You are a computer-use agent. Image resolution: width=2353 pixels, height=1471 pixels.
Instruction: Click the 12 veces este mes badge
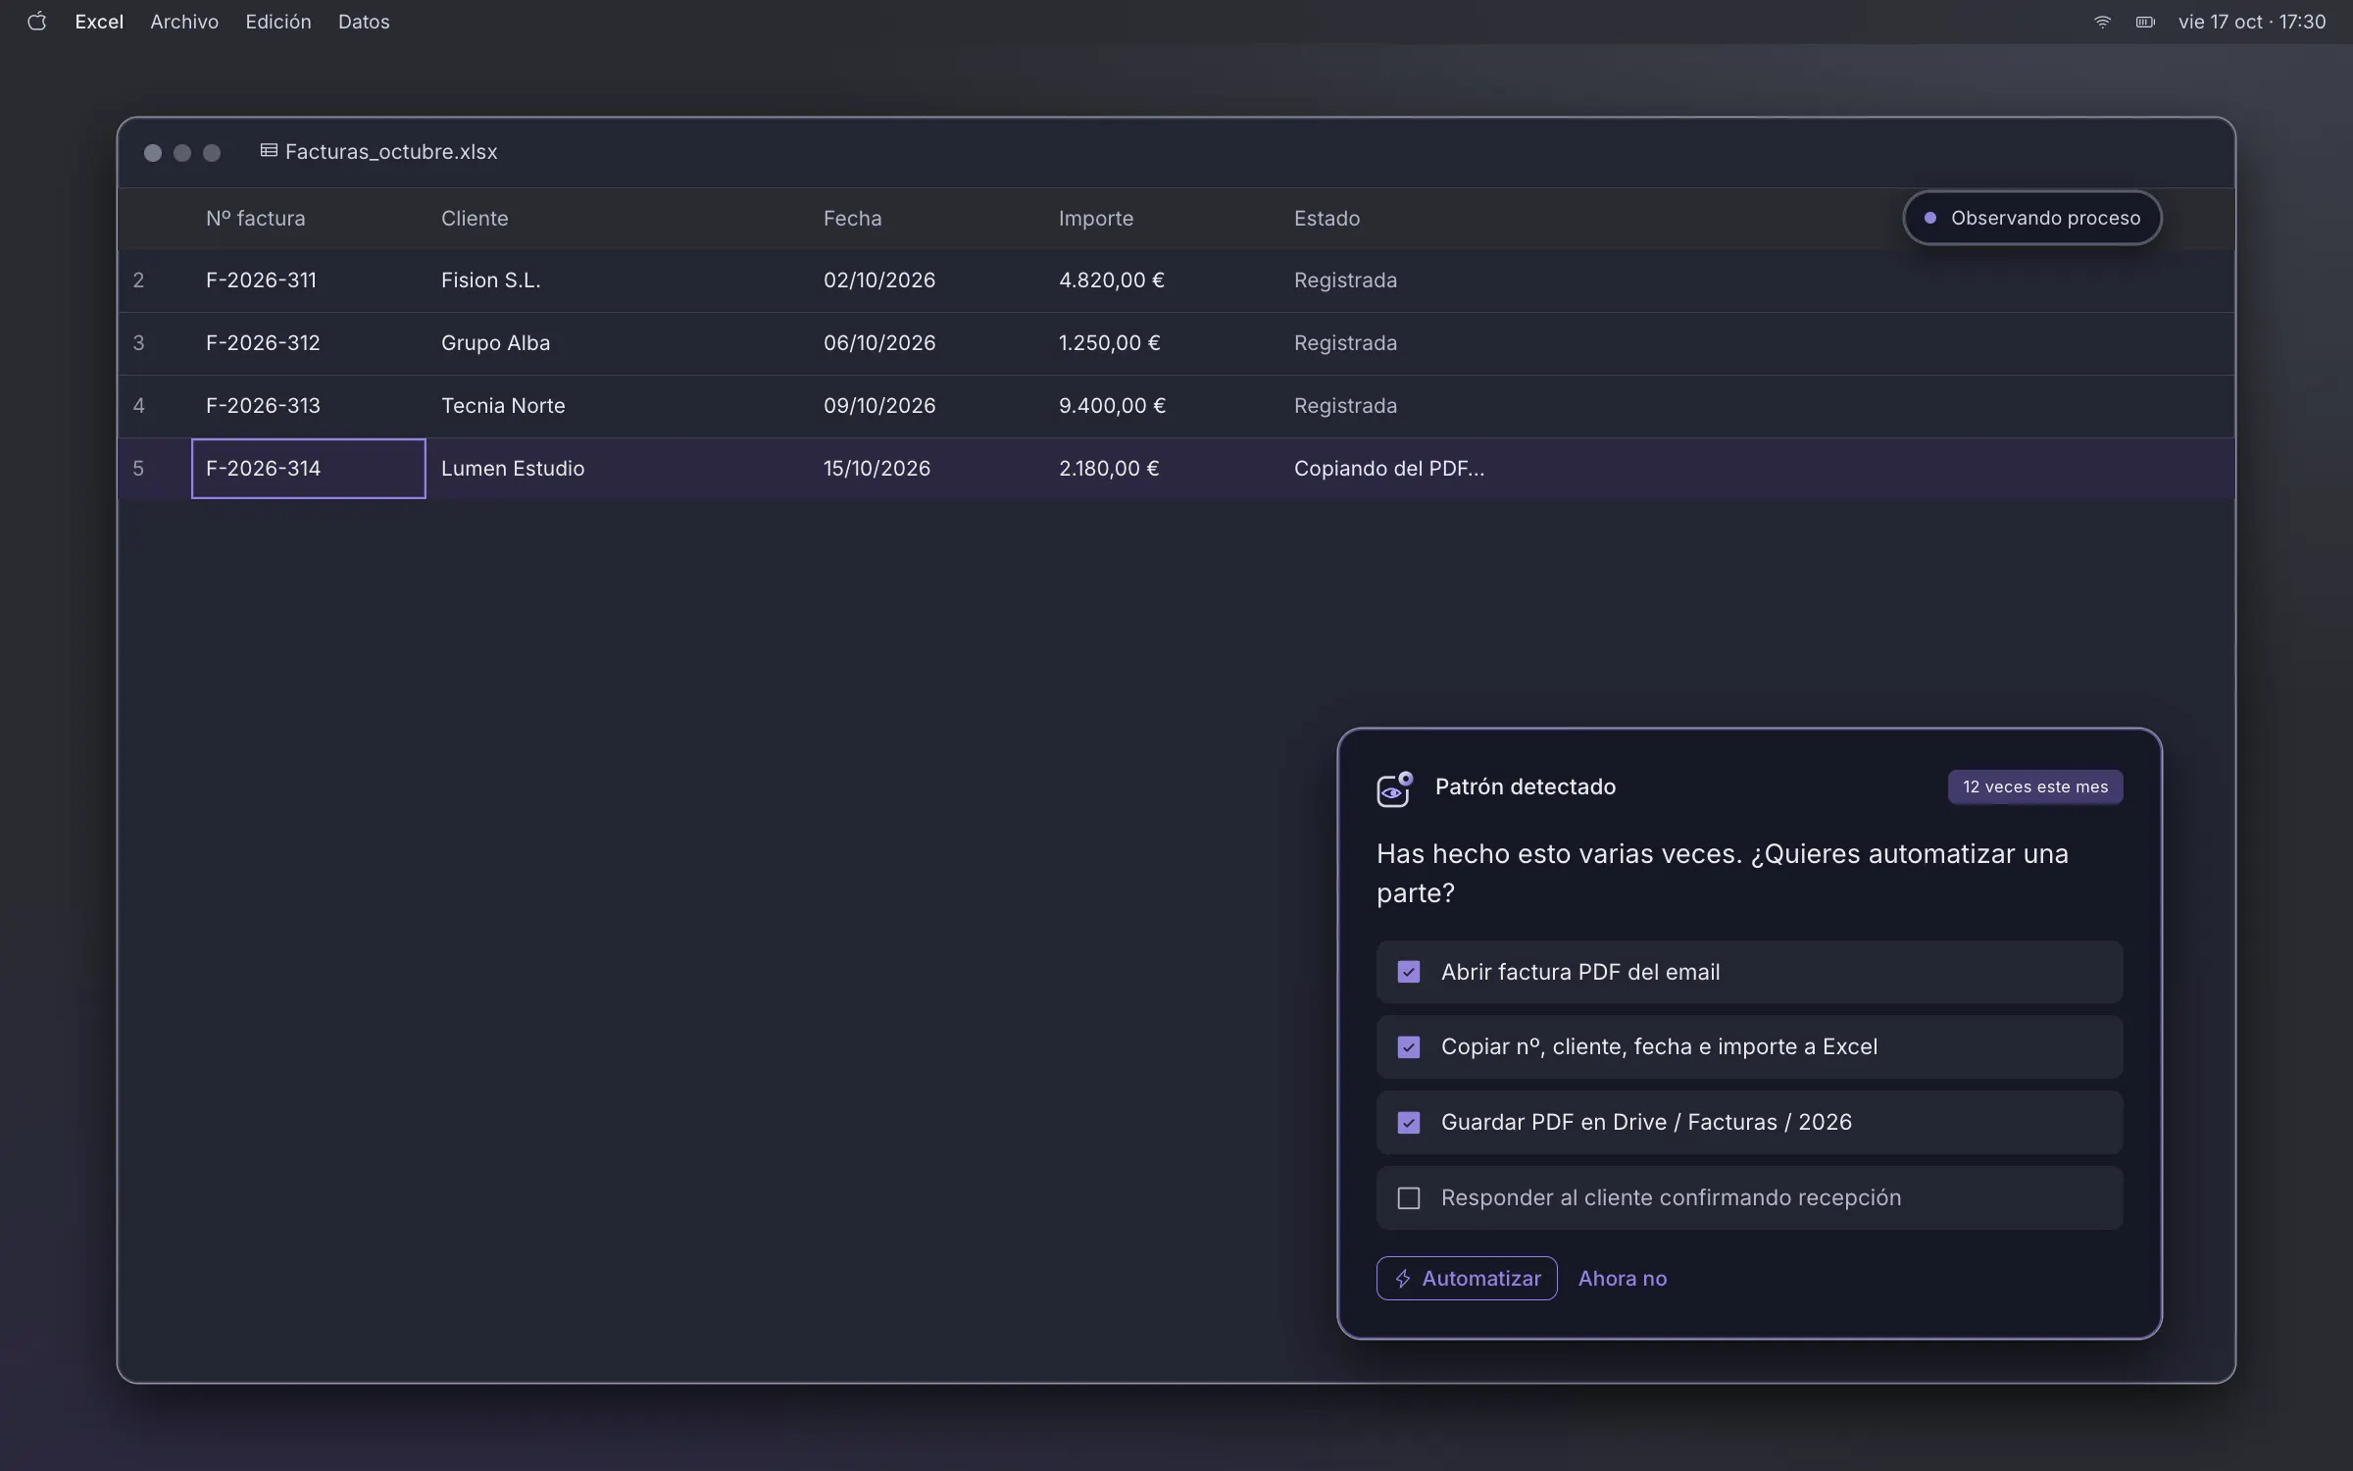(2035, 786)
